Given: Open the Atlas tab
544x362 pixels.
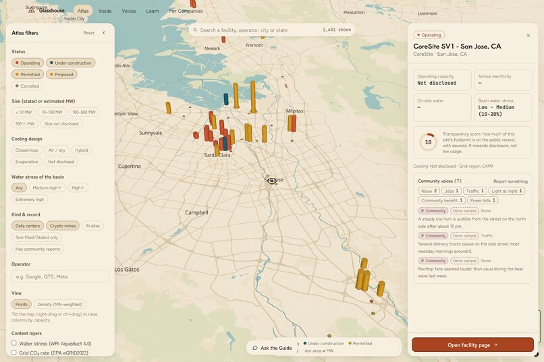Looking at the screenshot, I should (83, 11).
